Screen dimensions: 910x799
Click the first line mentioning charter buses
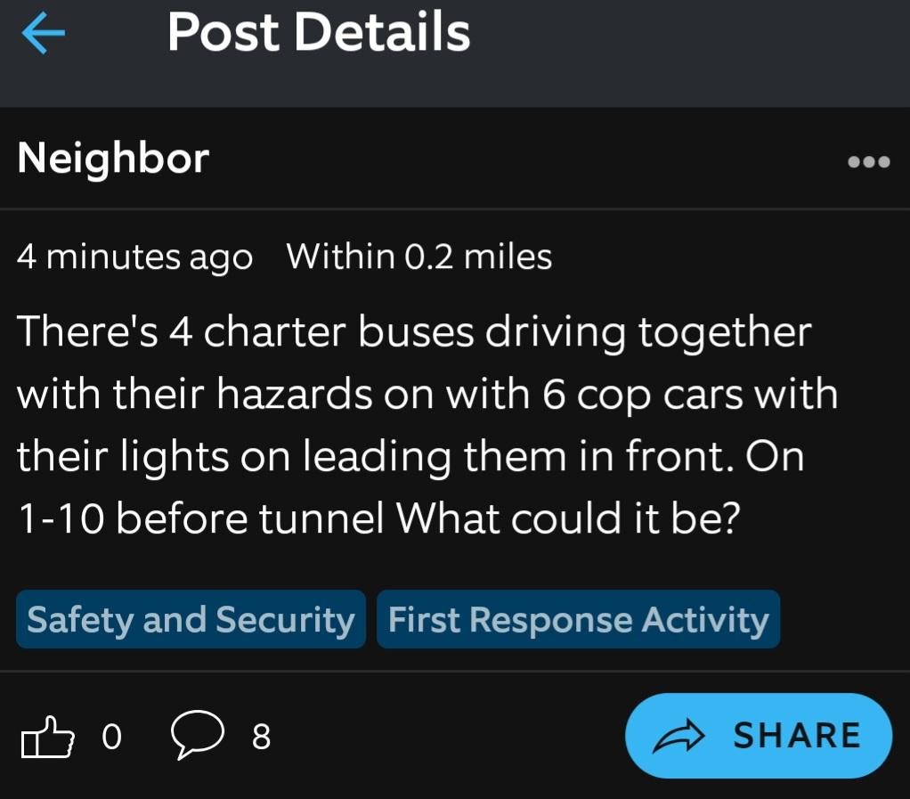point(414,333)
